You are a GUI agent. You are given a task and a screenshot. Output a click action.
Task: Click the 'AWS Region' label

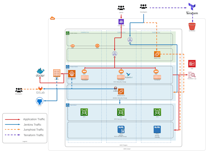[124, 145]
